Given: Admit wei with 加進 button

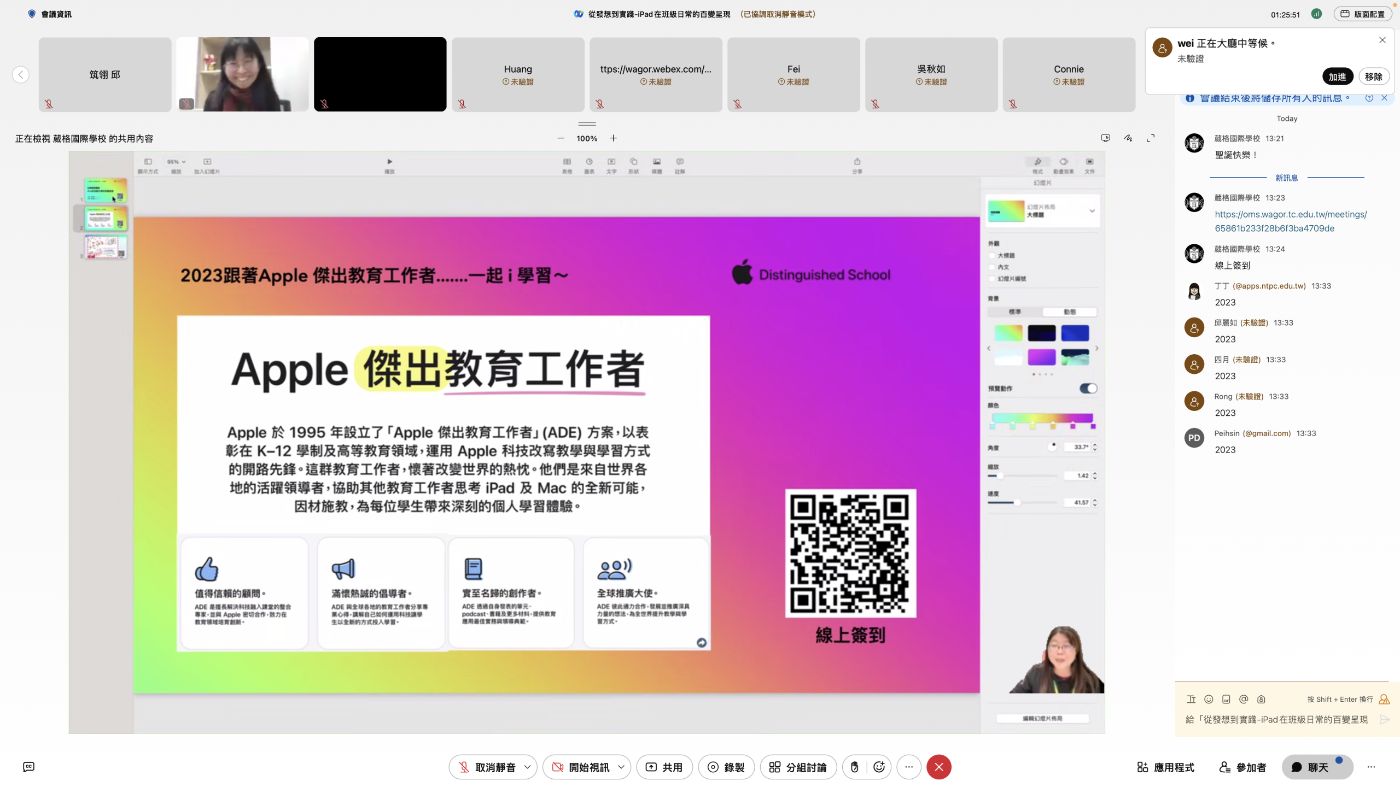Looking at the screenshot, I should click(x=1337, y=77).
